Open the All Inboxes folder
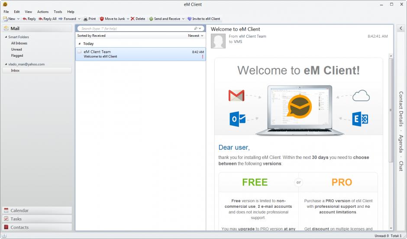Viewport: 407px width, 239px height. click(x=19, y=43)
